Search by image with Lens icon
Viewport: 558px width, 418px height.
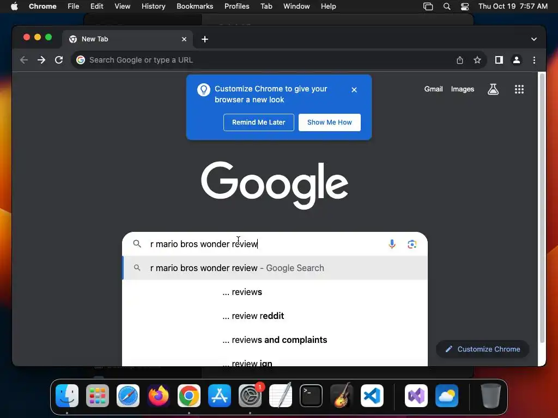tap(412, 244)
